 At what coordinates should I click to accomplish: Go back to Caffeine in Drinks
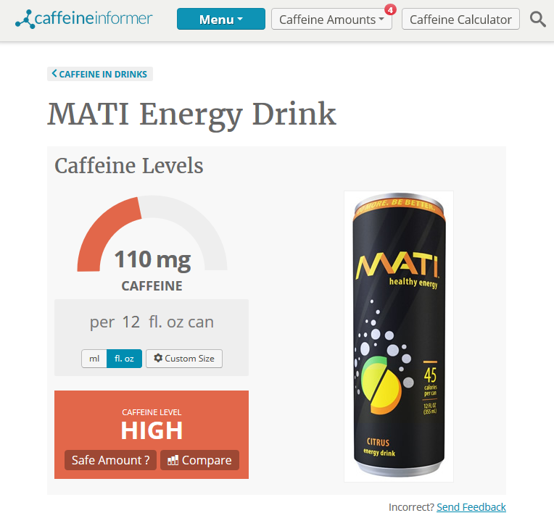tap(100, 74)
